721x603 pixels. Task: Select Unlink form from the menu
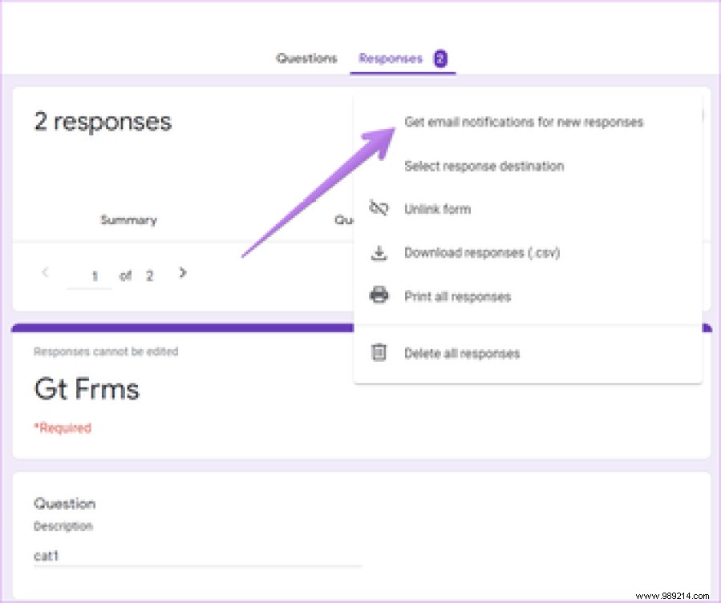click(438, 209)
